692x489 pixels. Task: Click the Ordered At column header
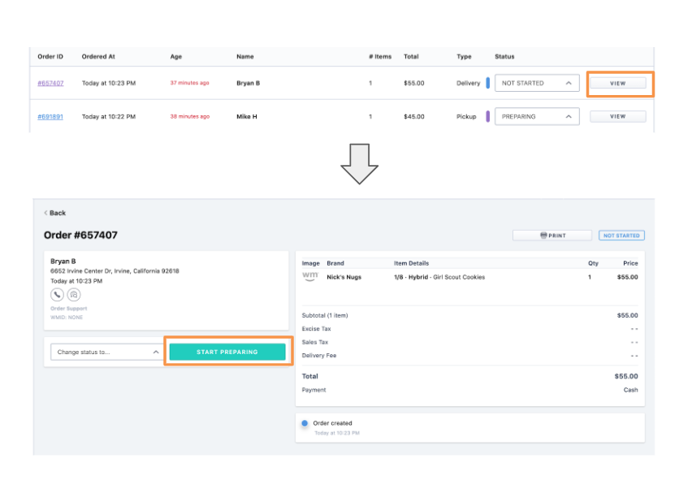click(x=100, y=56)
